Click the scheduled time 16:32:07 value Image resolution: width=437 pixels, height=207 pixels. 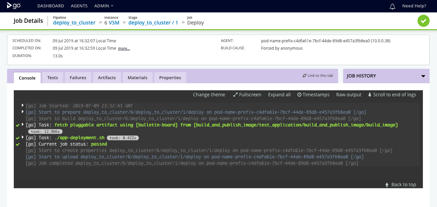tap(84, 41)
